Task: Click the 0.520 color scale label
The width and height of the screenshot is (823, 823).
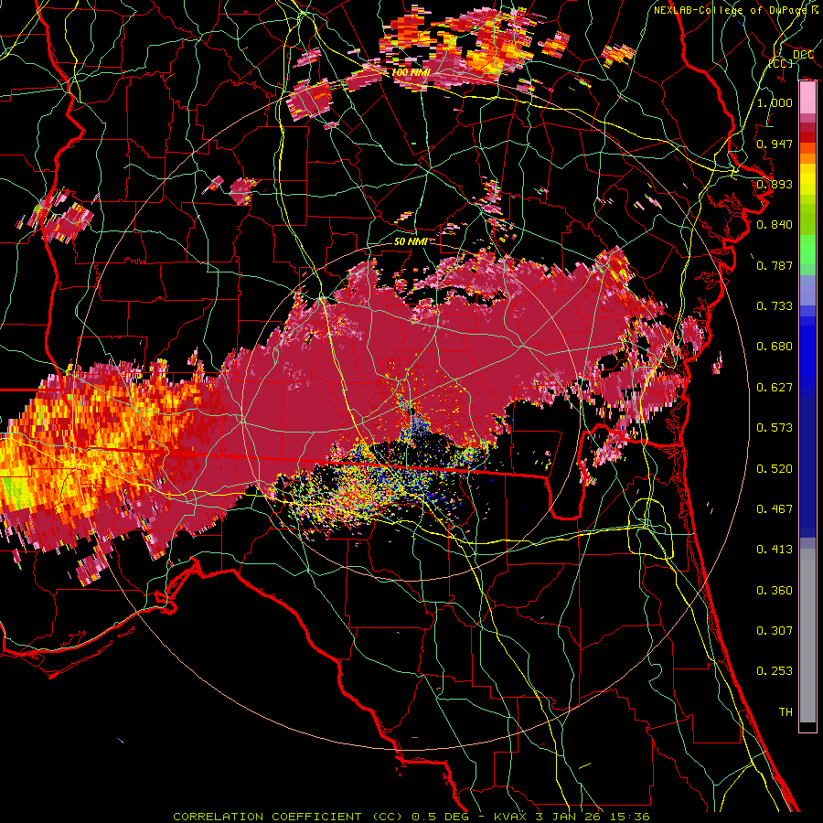Action: [775, 469]
